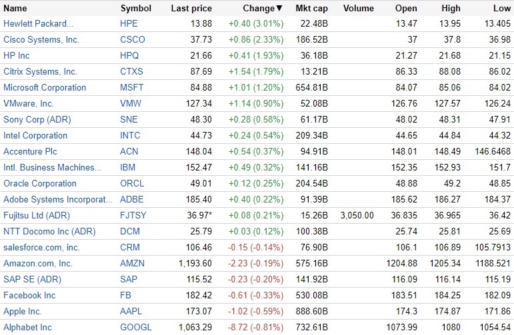Image resolution: width=514 pixels, height=335 pixels.
Task: Open the Amazon.com, Inc. link
Action: pyautogui.click(x=38, y=264)
